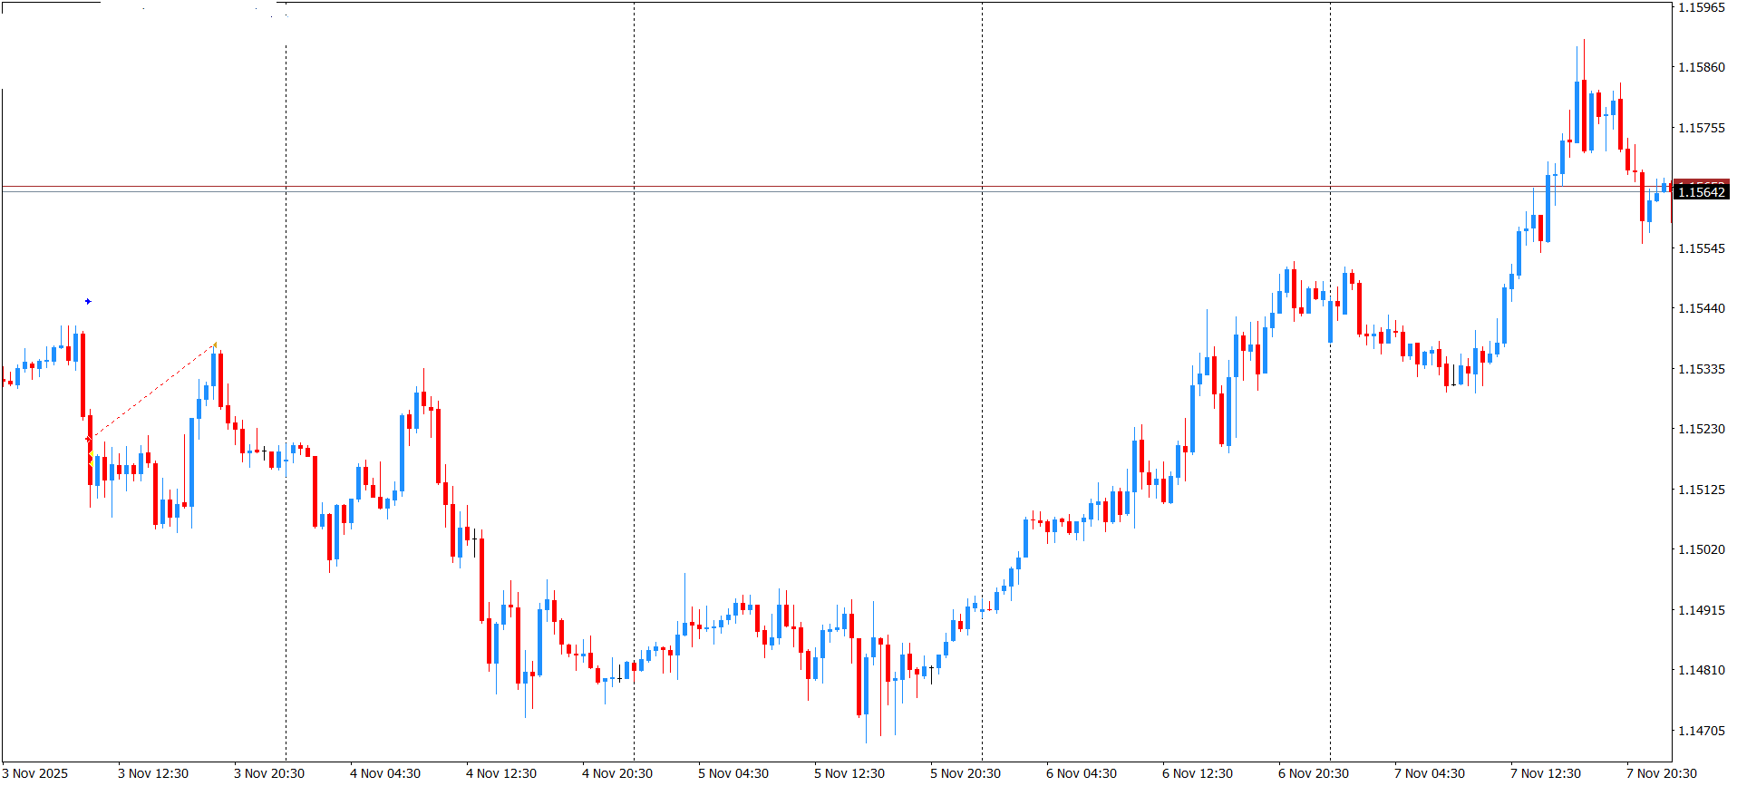Pick the "4 Nov 20:30" time label
The height and width of the screenshot is (786, 1737).
pyautogui.click(x=617, y=773)
